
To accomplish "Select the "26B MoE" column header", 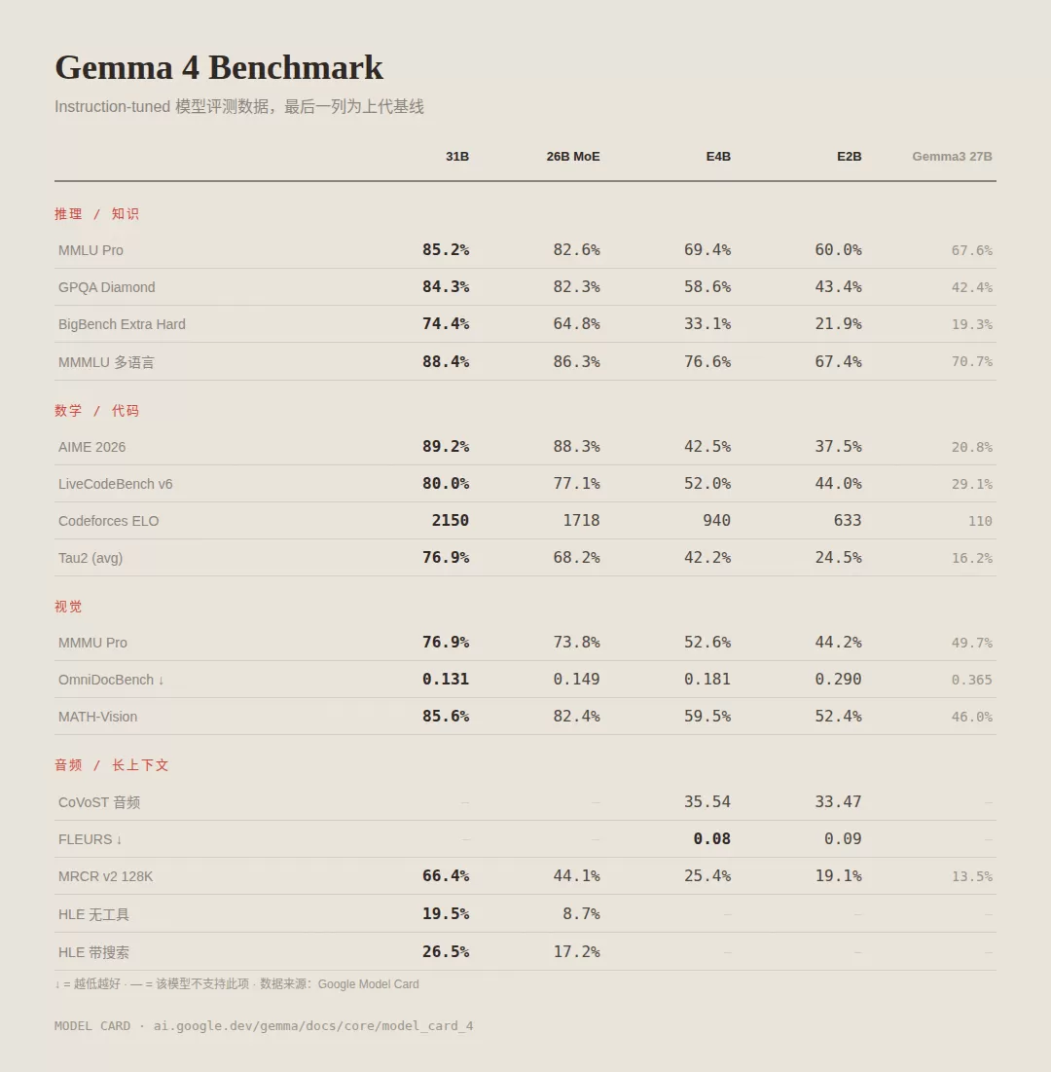I will click(x=572, y=157).
